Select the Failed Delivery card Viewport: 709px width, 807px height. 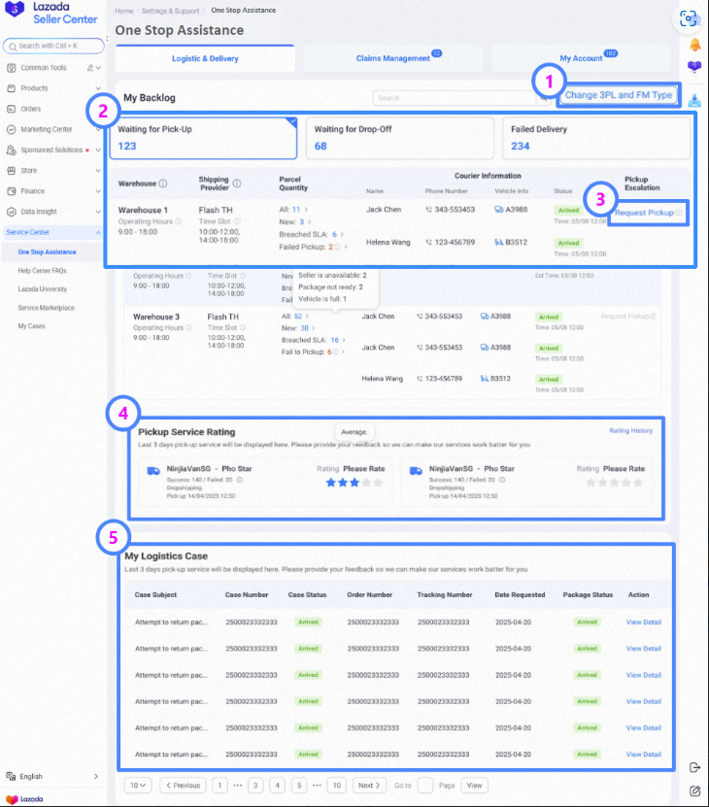coord(594,138)
